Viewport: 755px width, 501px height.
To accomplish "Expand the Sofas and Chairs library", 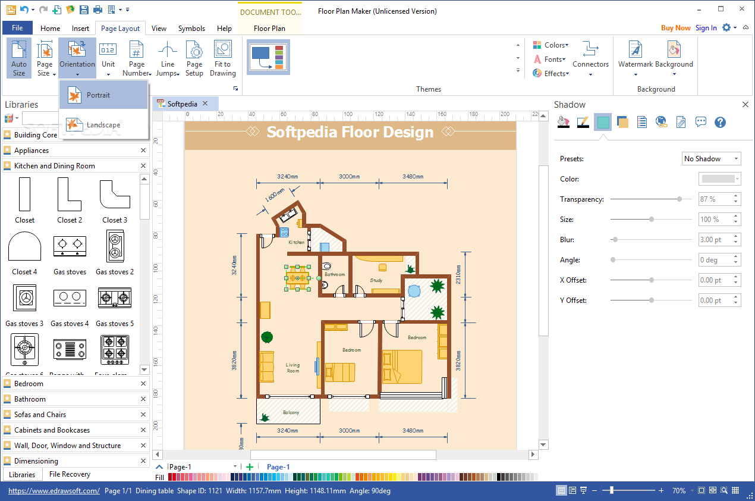I will (x=74, y=415).
